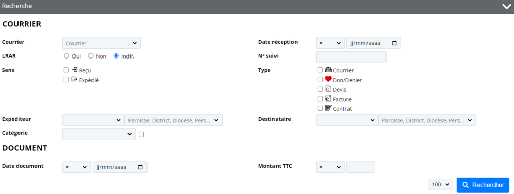
Task: Click the Reçu inbox arrow icon
Action: 75,70
